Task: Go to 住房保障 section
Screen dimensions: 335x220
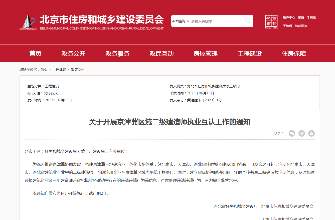Action: 293,53
